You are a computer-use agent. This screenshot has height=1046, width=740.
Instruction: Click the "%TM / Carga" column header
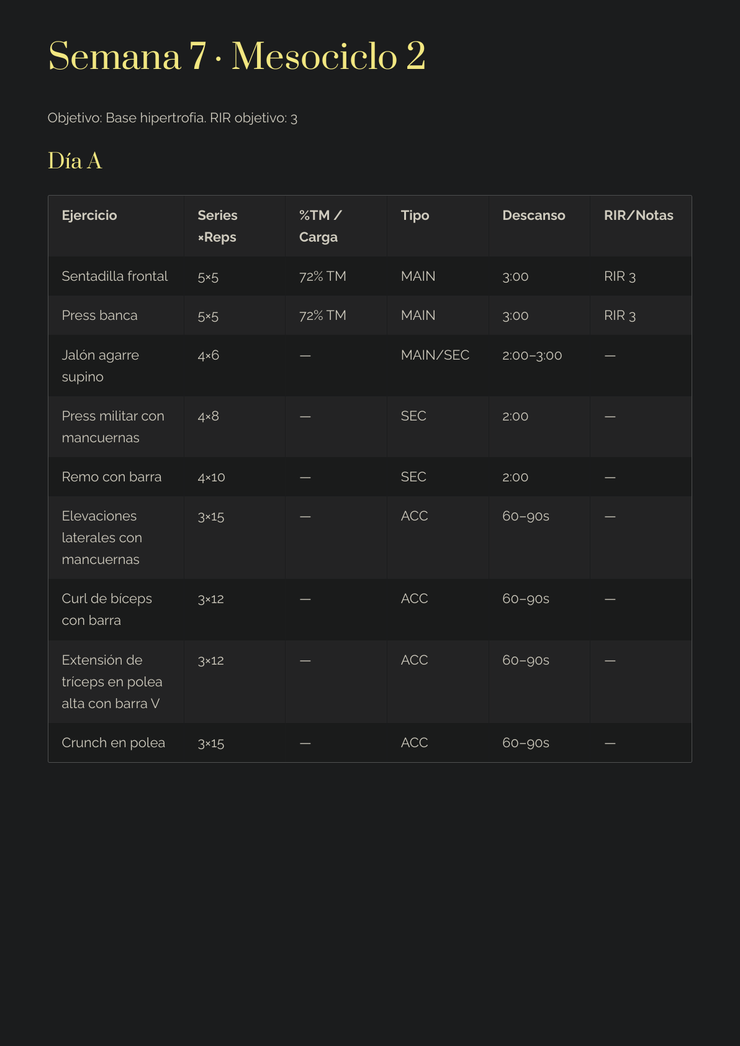click(x=320, y=226)
